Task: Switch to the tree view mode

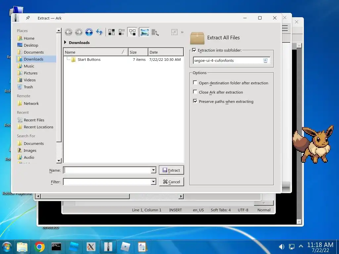Action: tap(132, 32)
